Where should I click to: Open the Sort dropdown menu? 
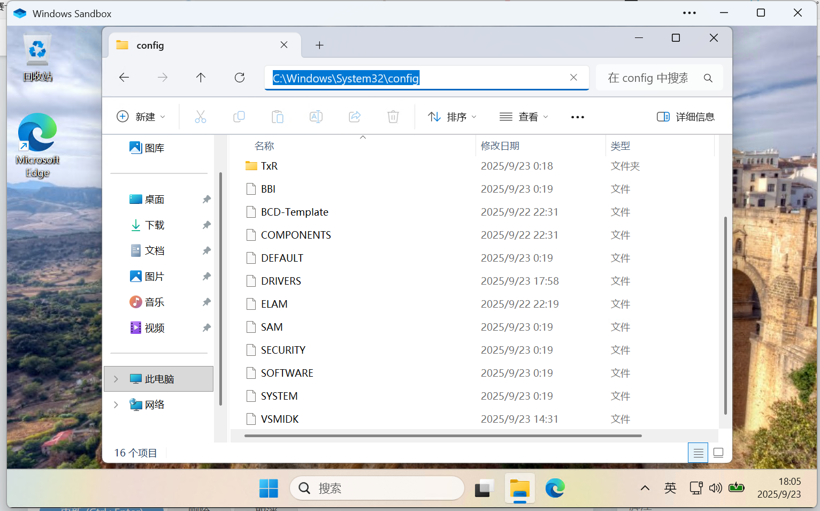click(452, 117)
